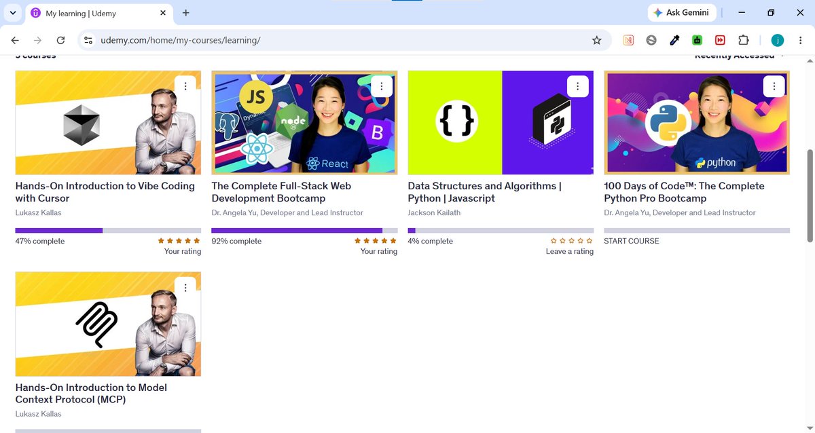Open the Vibe Coding with Cursor thumbnail
The height and width of the screenshot is (433, 815).
pyautogui.click(x=108, y=123)
